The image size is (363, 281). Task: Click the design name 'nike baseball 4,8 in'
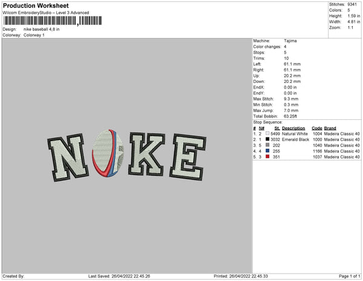[x=41, y=30]
